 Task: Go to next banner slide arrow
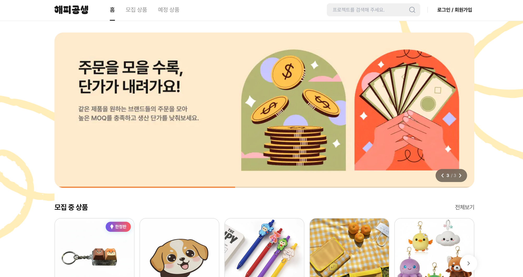pyautogui.click(x=460, y=176)
